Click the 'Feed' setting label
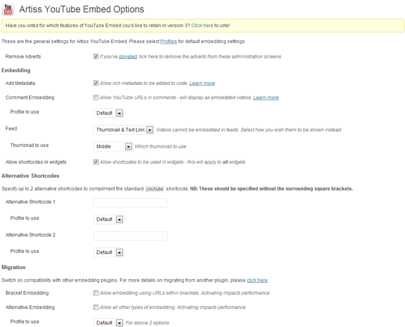Image resolution: width=405 pixels, height=327 pixels. tap(11, 129)
